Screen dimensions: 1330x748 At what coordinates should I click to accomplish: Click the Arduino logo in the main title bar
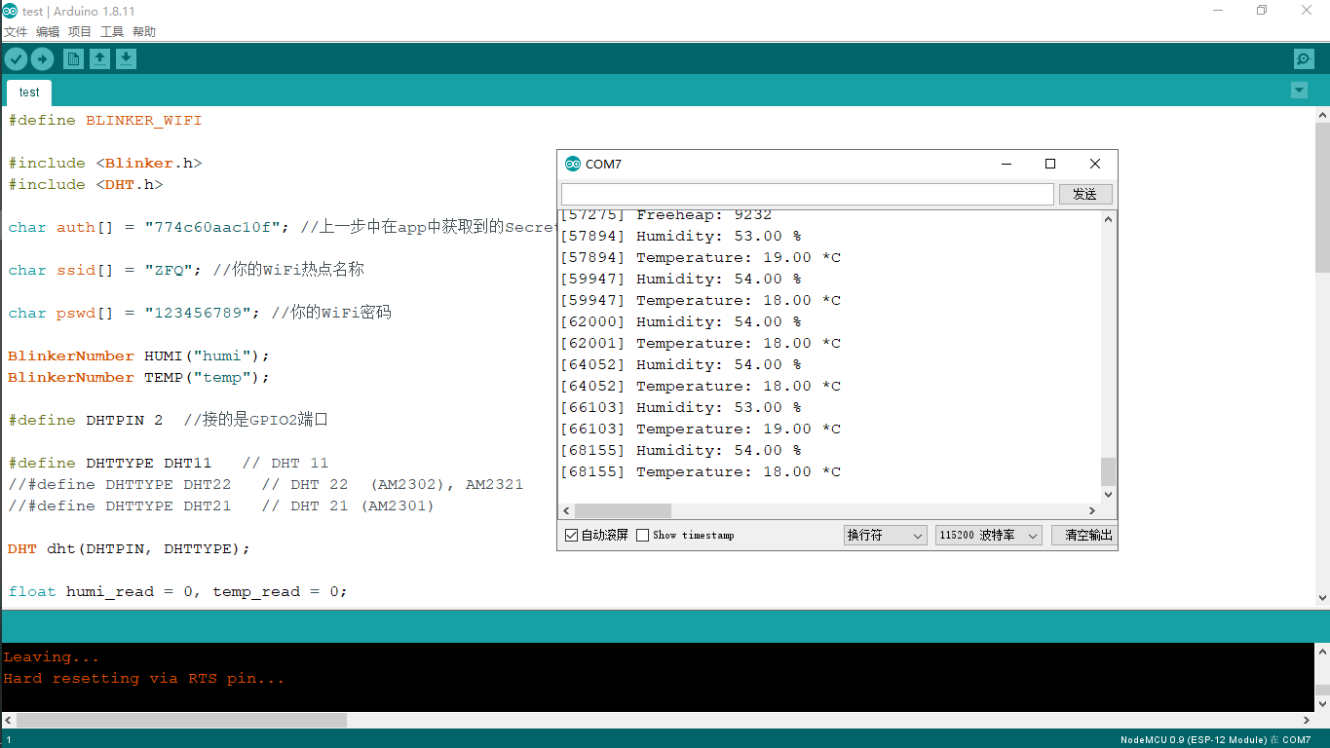(x=10, y=11)
